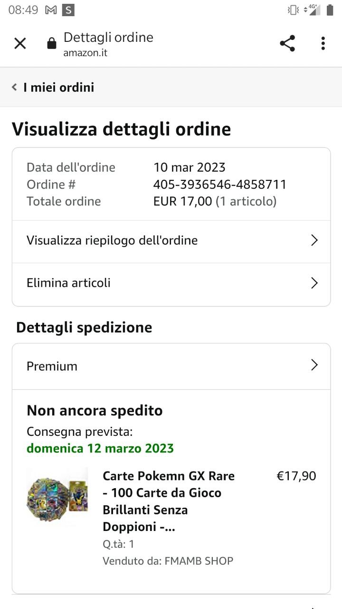Open Elimina articoli row arrow
The width and height of the screenshot is (342, 609).
(314, 283)
